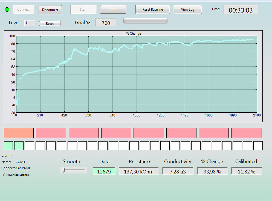272x201 pixels.
Task: Click the 1050 x-axis label
Action: pyautogui.click(x=137, y=115)
